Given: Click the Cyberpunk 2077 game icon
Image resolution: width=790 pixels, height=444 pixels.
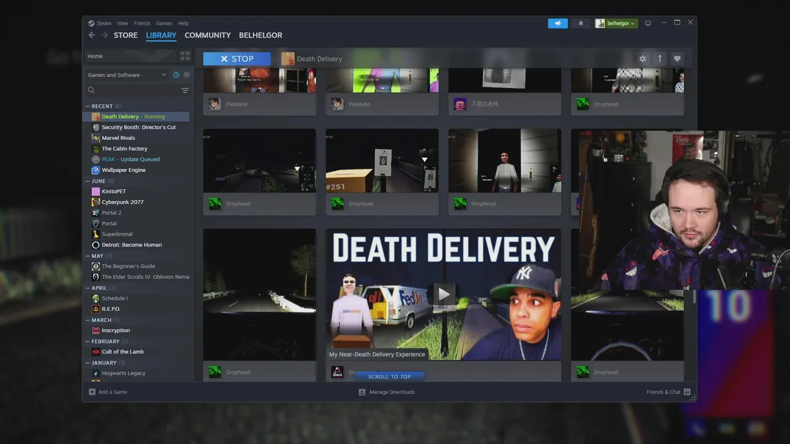Looking at the screenshot, I should point(96,202).
